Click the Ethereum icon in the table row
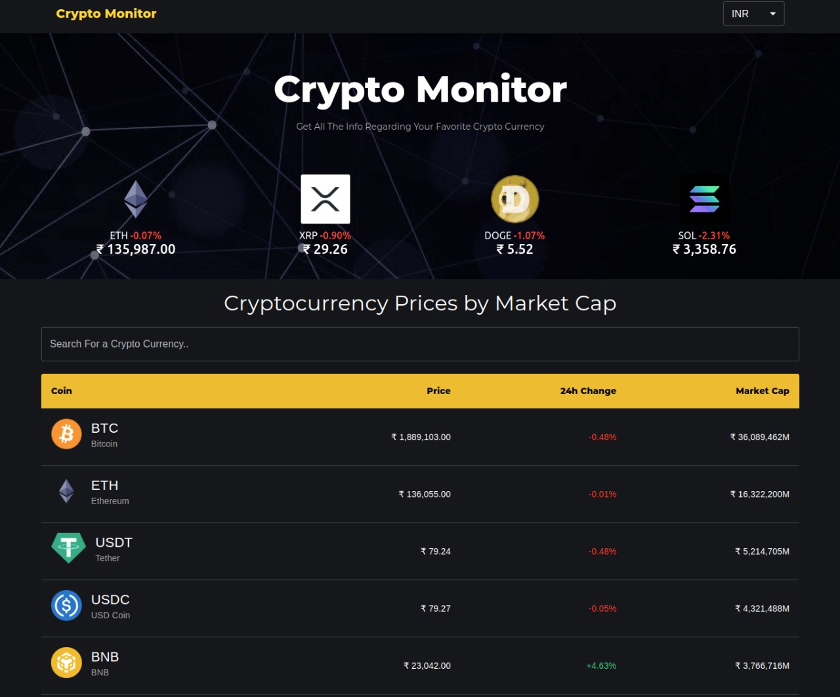This screenshot has width=840, height=697. coord(66,491)
